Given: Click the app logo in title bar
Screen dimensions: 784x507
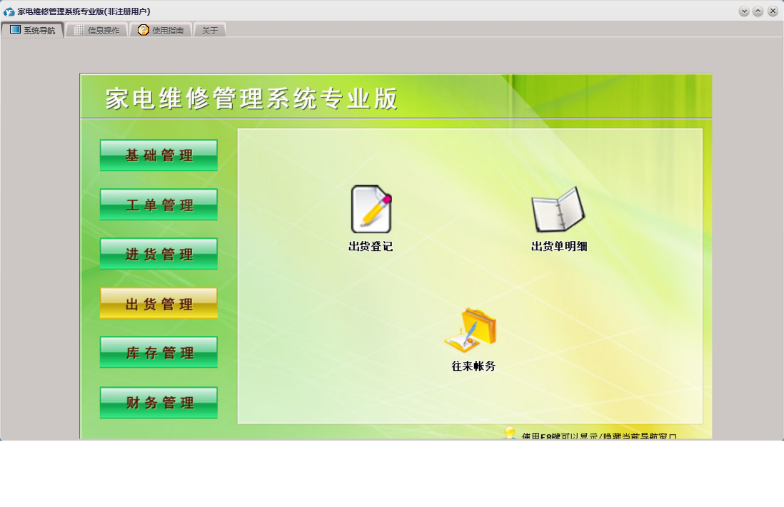Looking at the screenshot, I should click(9, 11).
